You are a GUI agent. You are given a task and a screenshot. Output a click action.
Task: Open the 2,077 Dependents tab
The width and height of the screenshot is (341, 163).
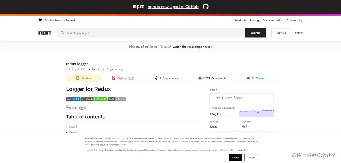[212, 78]
